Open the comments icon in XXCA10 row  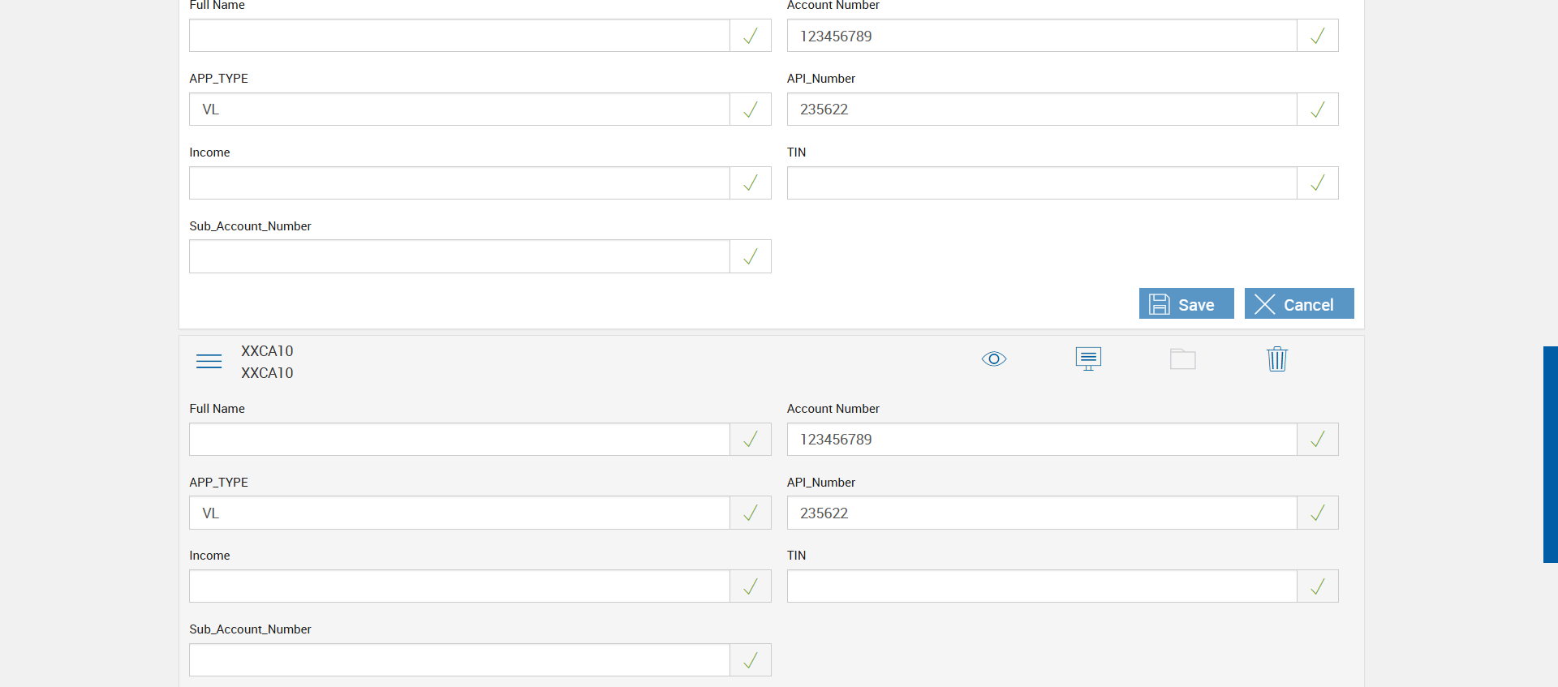coord(1088,359)
